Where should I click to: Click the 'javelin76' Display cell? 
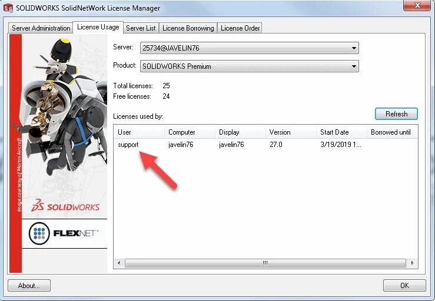[x=231, y=145]
